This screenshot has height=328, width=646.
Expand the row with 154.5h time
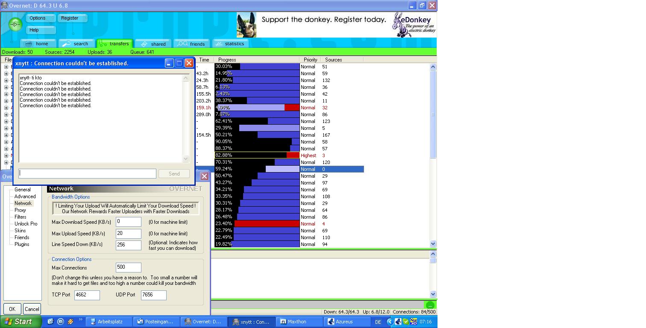tap(6, 135)
